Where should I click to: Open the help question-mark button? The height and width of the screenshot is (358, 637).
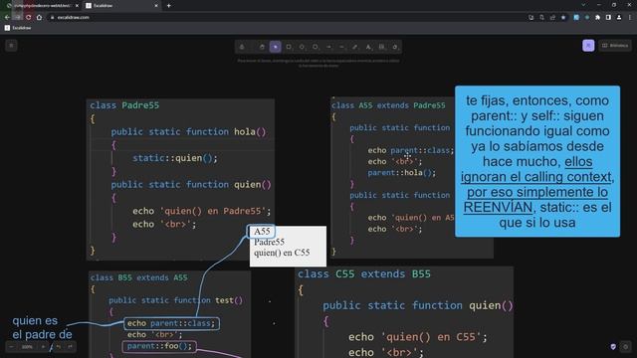[x=626, y=347]
